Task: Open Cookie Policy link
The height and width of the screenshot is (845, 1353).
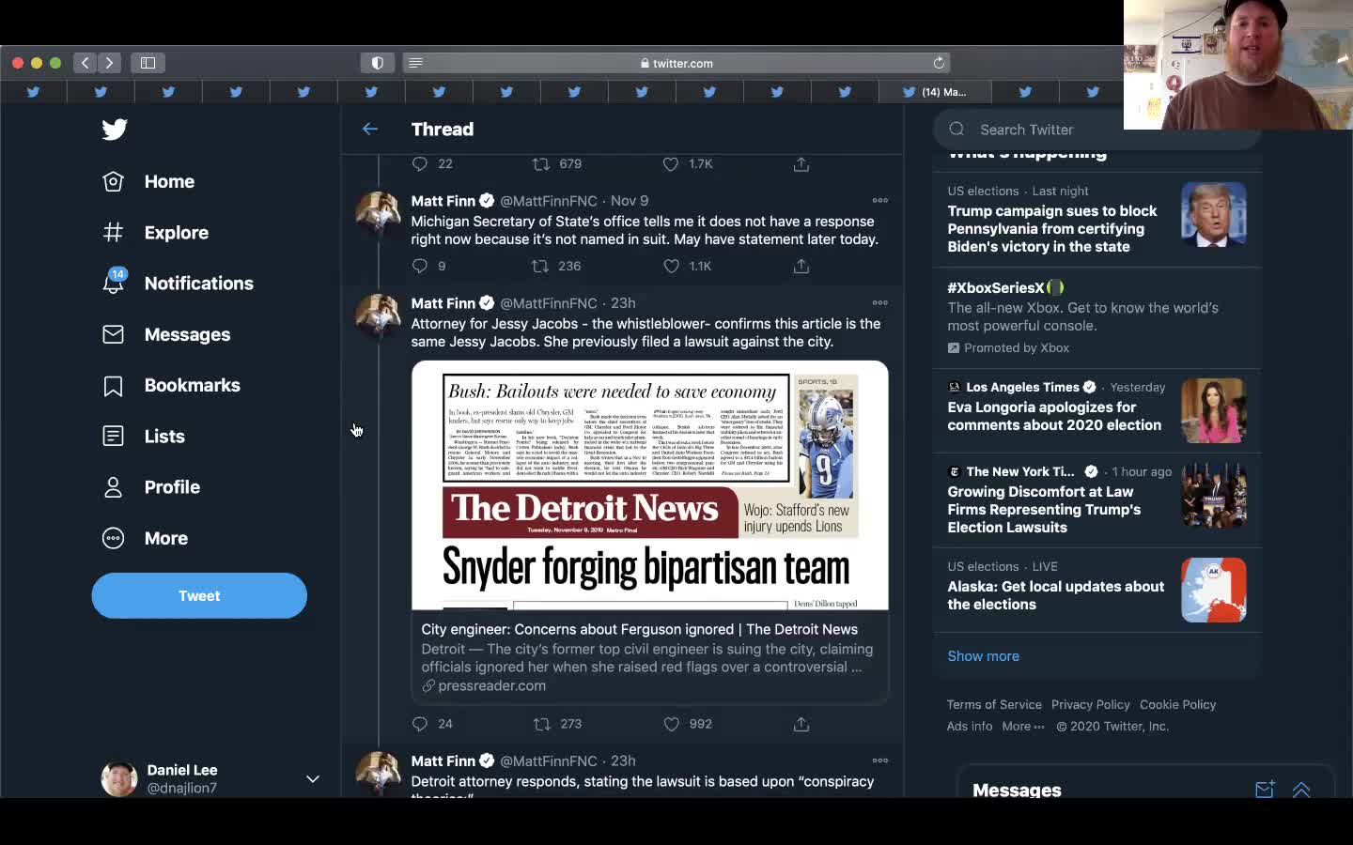Action: pos(1178,705)
